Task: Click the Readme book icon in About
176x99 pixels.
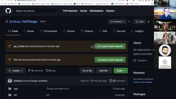Action: pos(135,61)
